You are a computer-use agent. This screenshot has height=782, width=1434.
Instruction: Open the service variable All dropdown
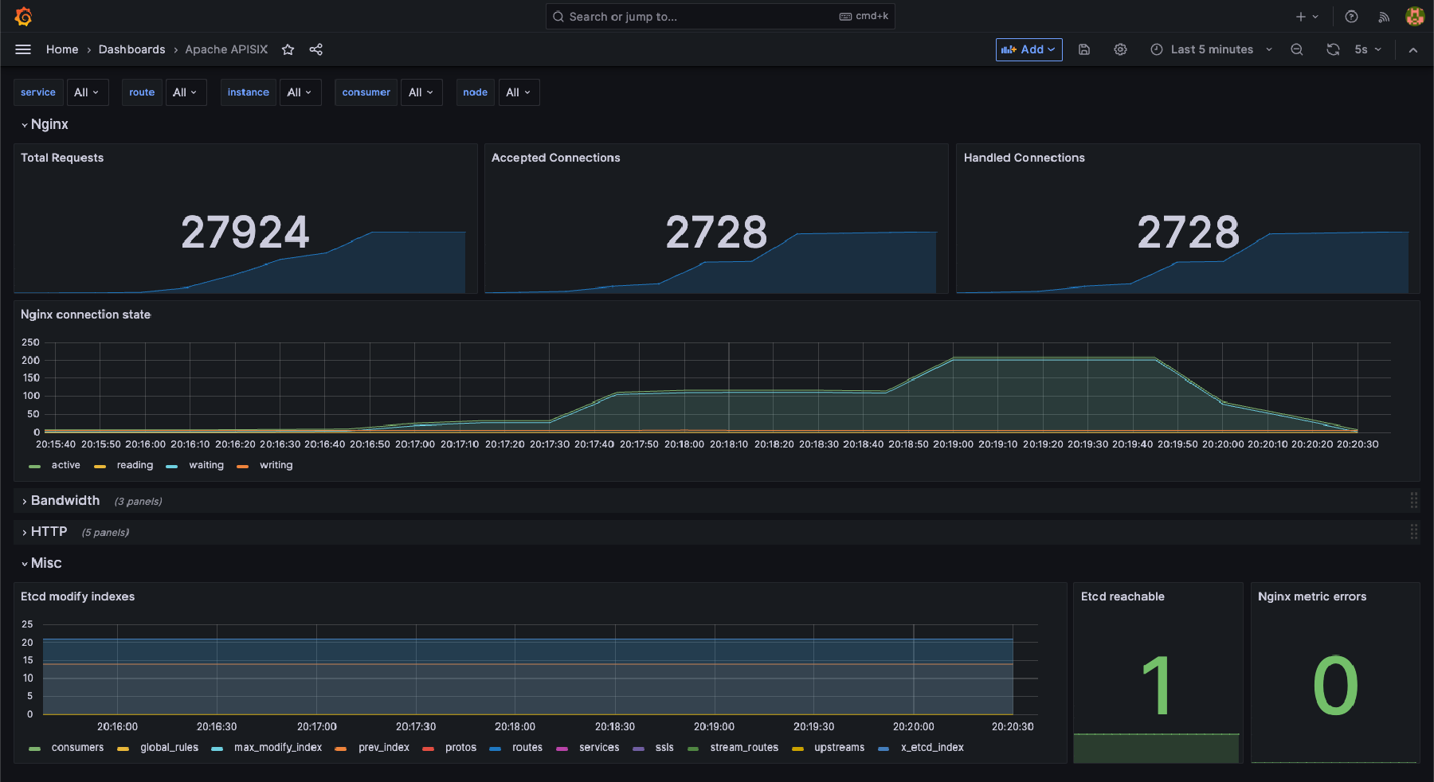(x=87, y=92)
